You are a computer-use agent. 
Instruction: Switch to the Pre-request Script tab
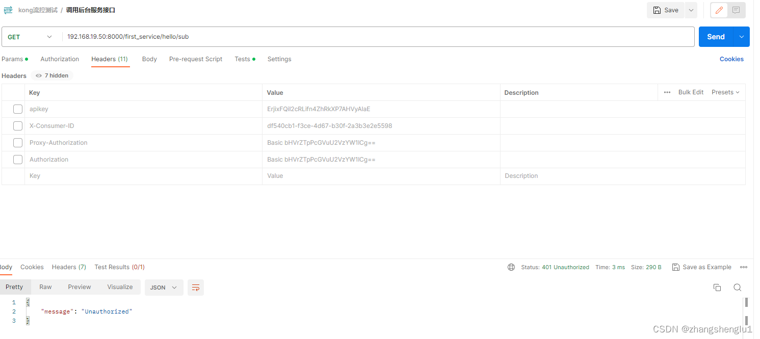tap(195, 59)
